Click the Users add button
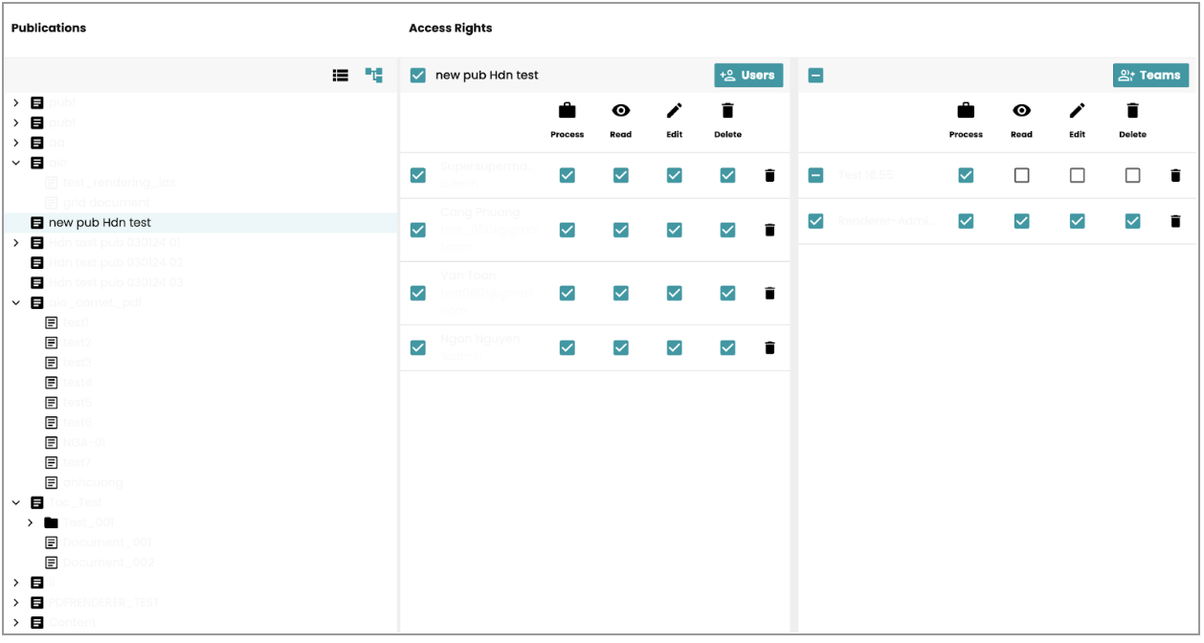The height and width of the screenshot is (643, 1204). [x=747, y=76]
